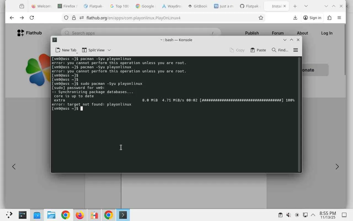The width and height of the screenshot is (353, 221).
Task: Click Copy in Konsole toolbar
Action: click(237, 50)
